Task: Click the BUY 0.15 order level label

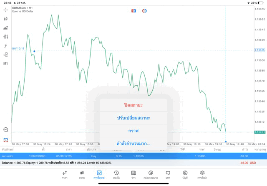Action: click(x=18, y=49)
